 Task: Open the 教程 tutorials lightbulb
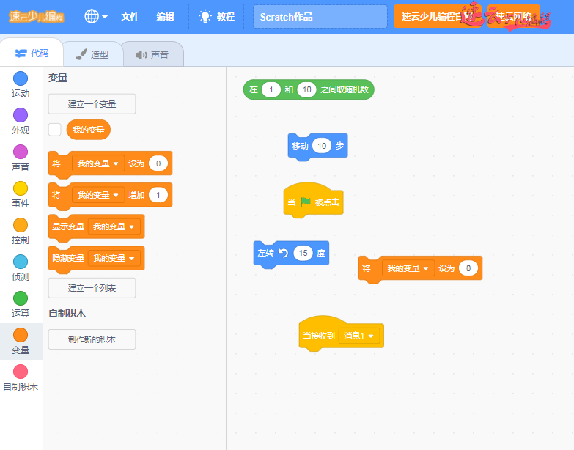(x=205, y=16)
